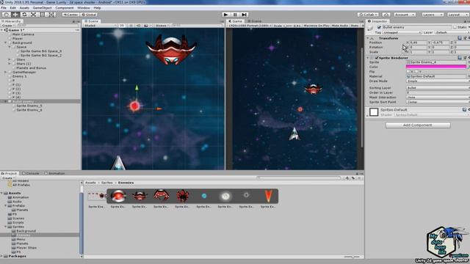Open the Sorting Layer dropdown
Screen dimensions: 470x264
click(x=438, y=88)
